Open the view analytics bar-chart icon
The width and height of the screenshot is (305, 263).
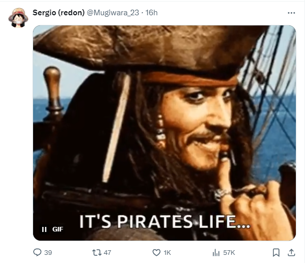coord(216,253)
